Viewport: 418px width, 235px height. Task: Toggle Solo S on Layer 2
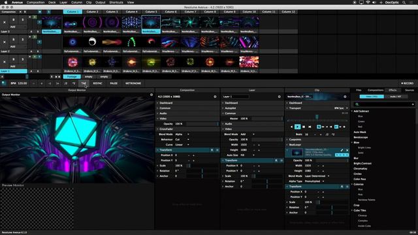(x=23, y=39)
